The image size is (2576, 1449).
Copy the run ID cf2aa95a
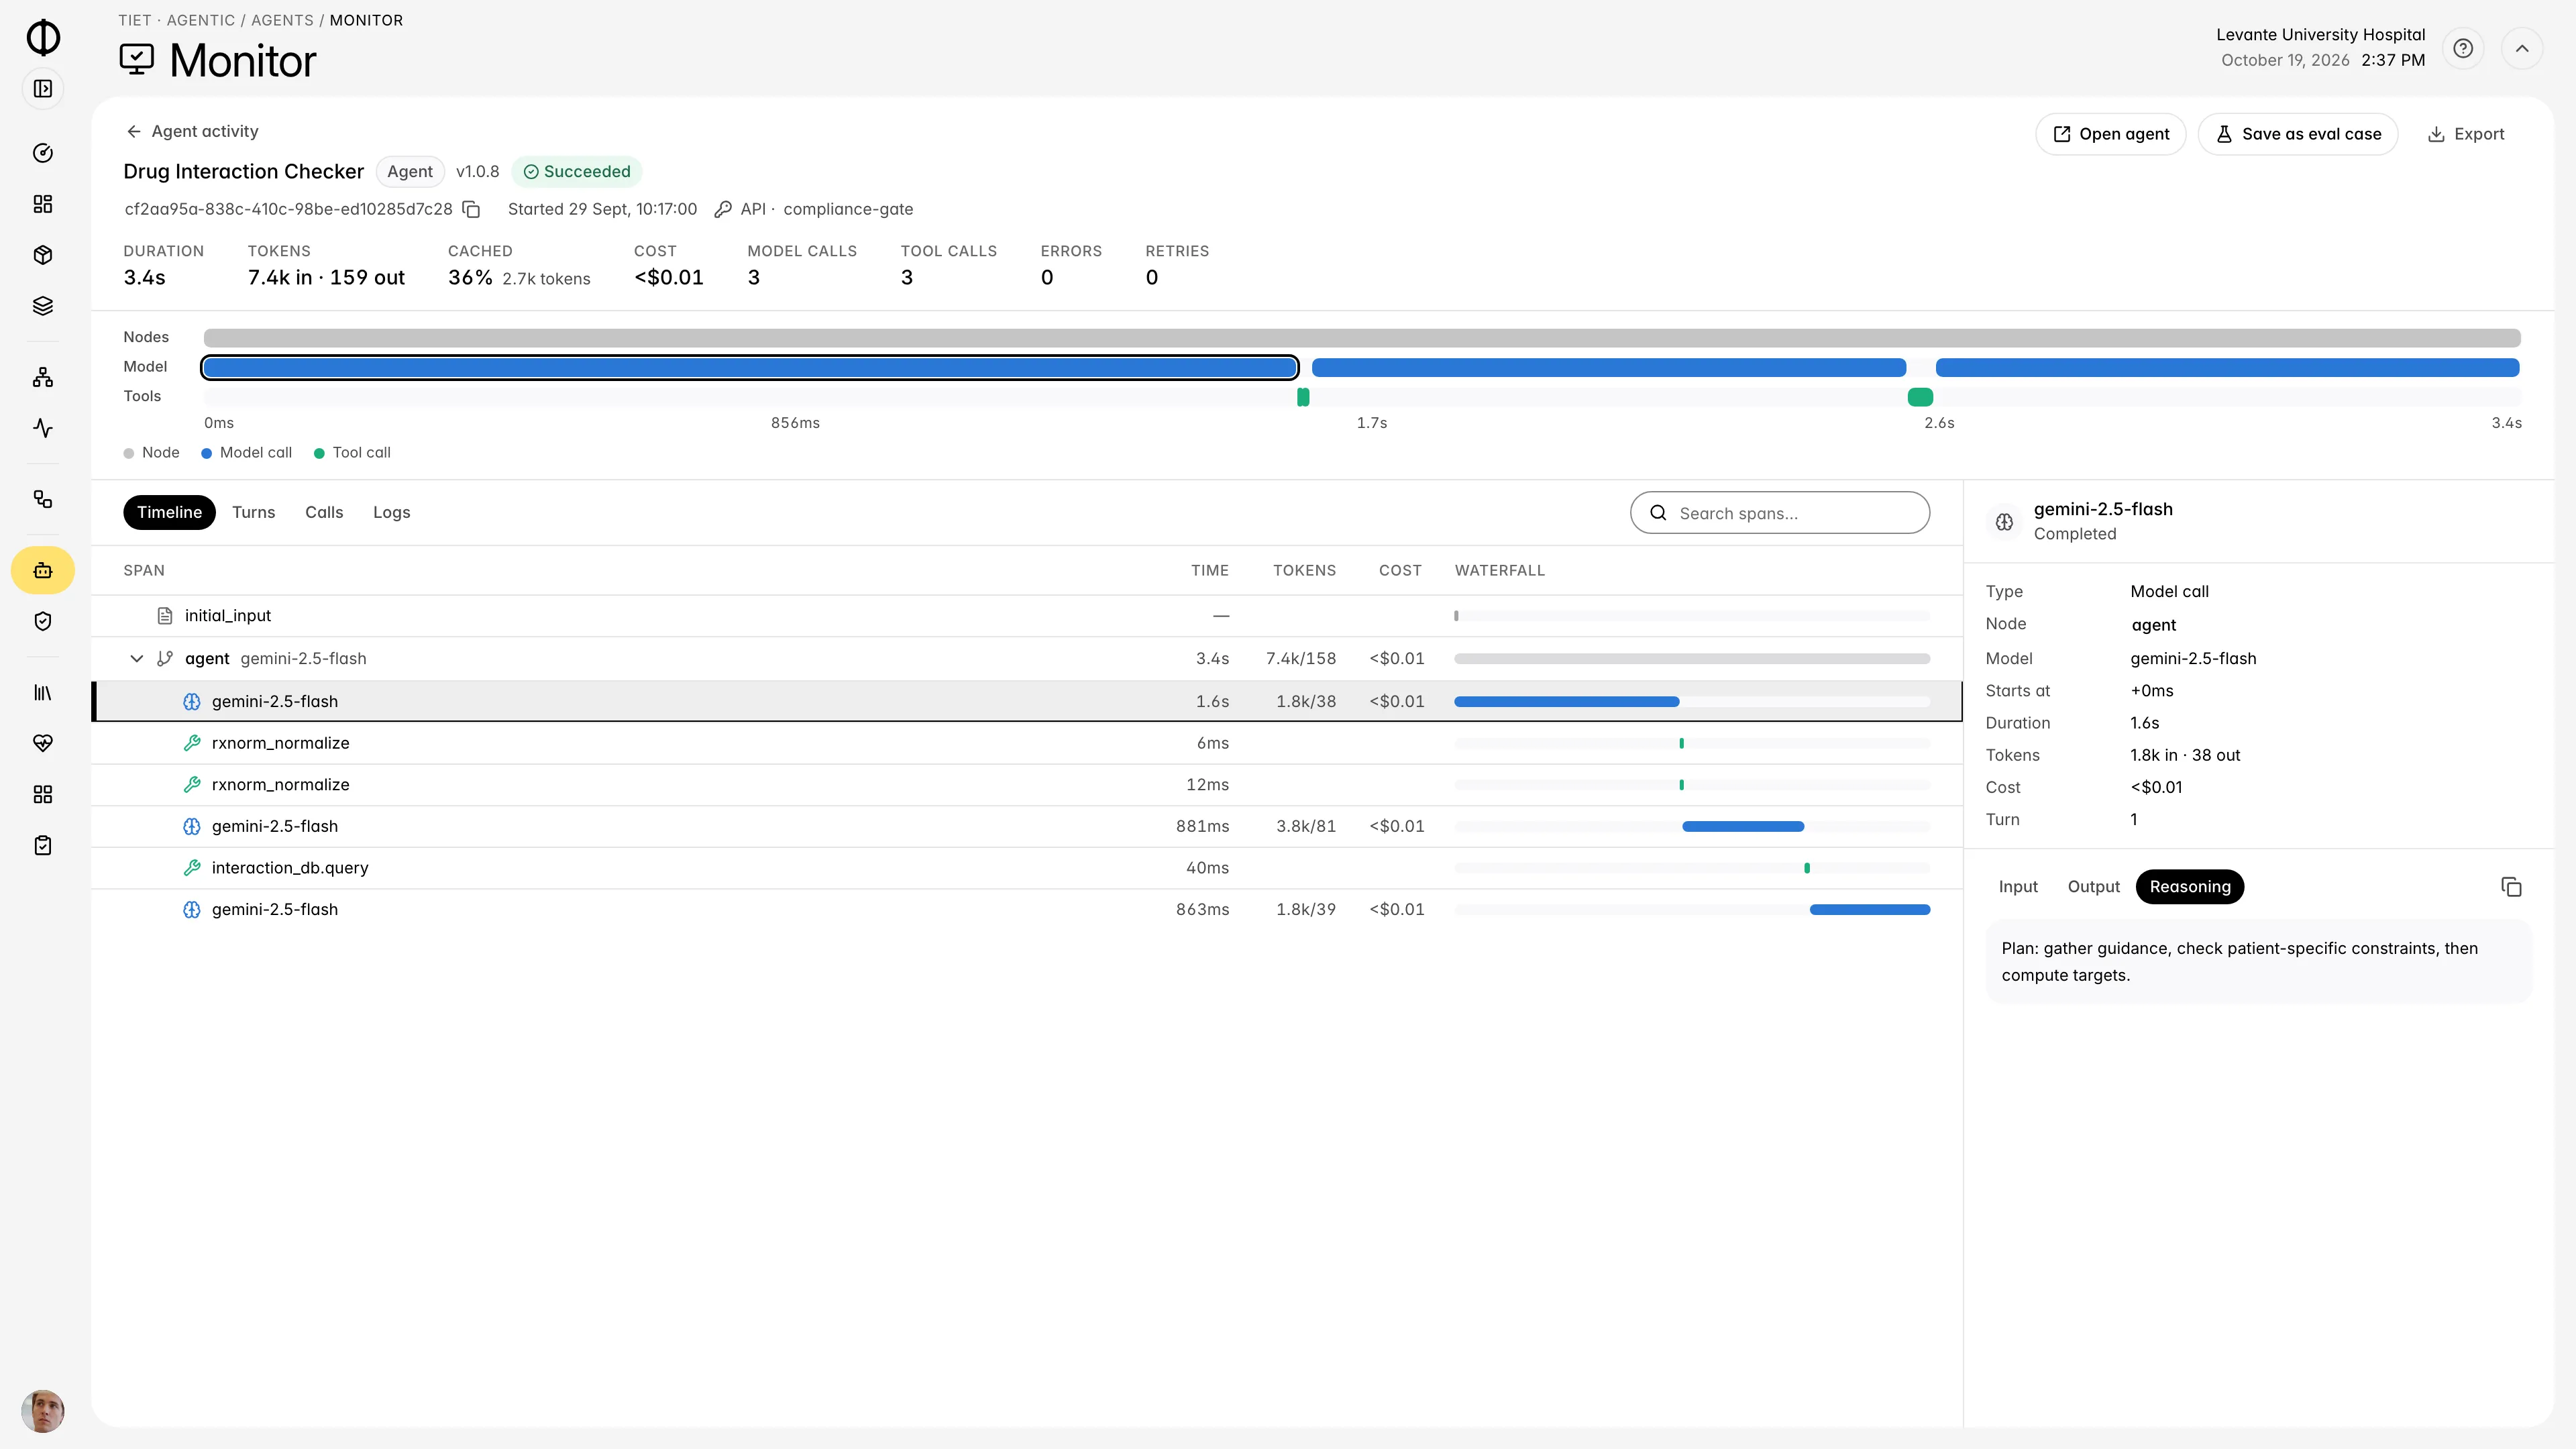(x=472, y=209)
